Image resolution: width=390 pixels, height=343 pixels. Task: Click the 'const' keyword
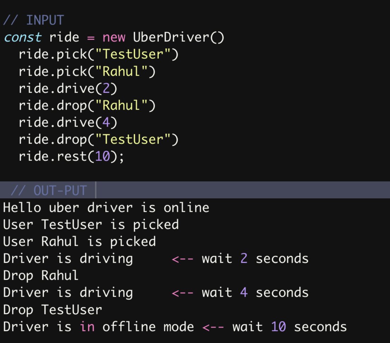(23, 37)
